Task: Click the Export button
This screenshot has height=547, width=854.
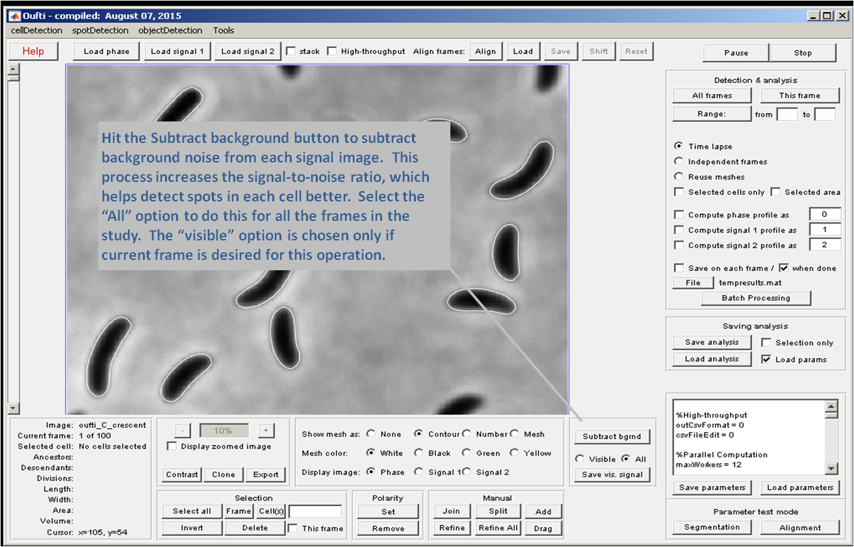Action: [x=266, y=474]
